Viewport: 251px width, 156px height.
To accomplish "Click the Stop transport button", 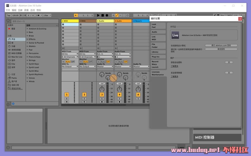I will (103, 15).
